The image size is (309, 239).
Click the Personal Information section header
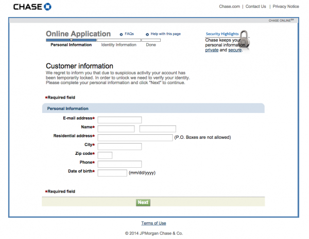[x=153, y=108]
